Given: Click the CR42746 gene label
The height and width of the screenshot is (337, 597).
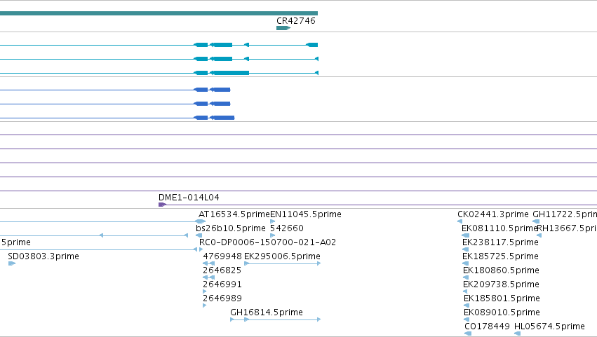Looking at the screenshot, I should [x=296, y=21].
